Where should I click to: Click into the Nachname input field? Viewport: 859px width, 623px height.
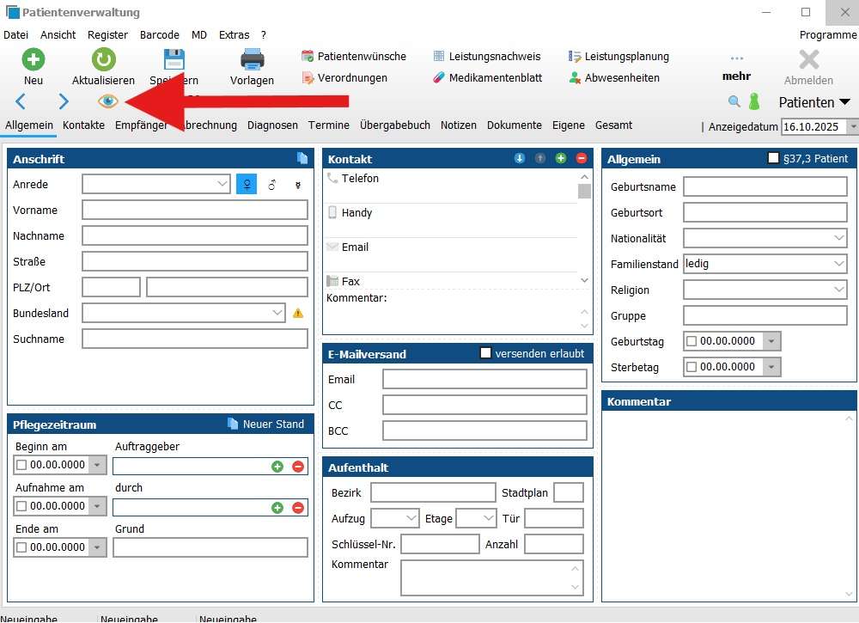pyautogui.click(x=195, y=235)
